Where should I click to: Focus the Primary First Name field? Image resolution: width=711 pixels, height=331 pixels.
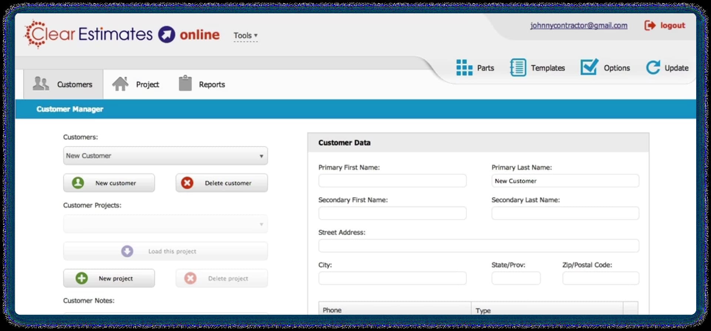[392, 181]
